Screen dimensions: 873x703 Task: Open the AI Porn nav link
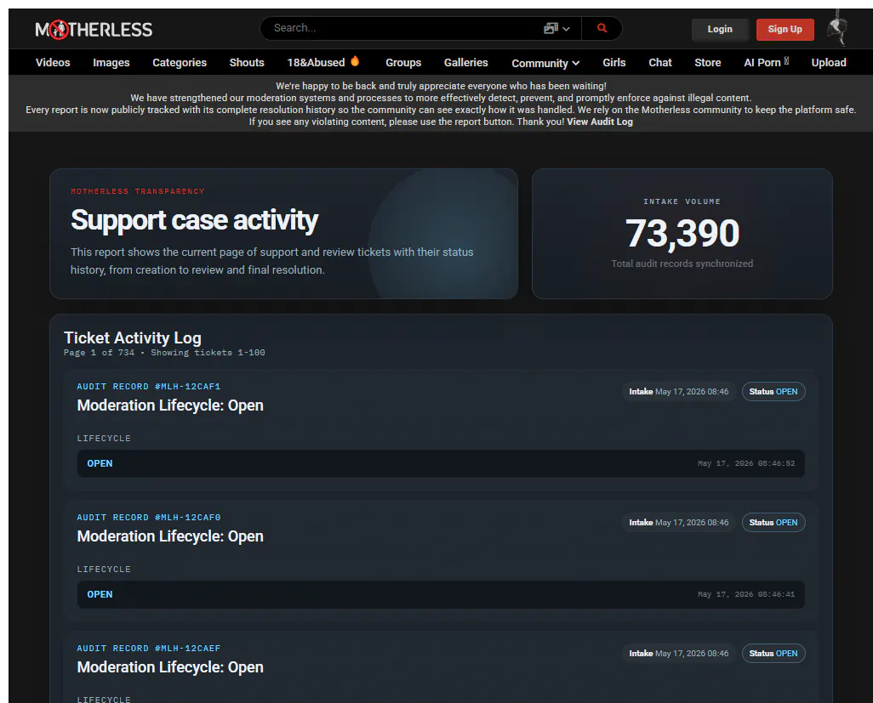(x=762, y=62)
